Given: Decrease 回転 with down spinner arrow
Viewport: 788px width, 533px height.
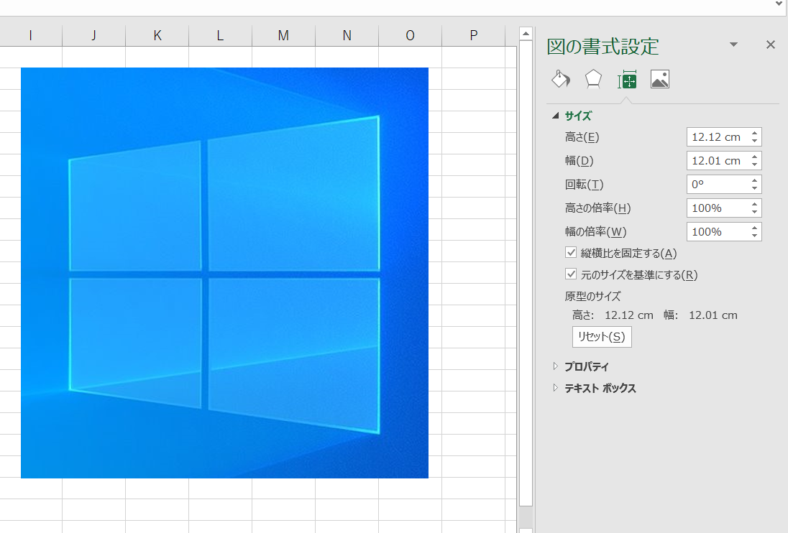Looking at the screenshot, I should tap(754, 188).
